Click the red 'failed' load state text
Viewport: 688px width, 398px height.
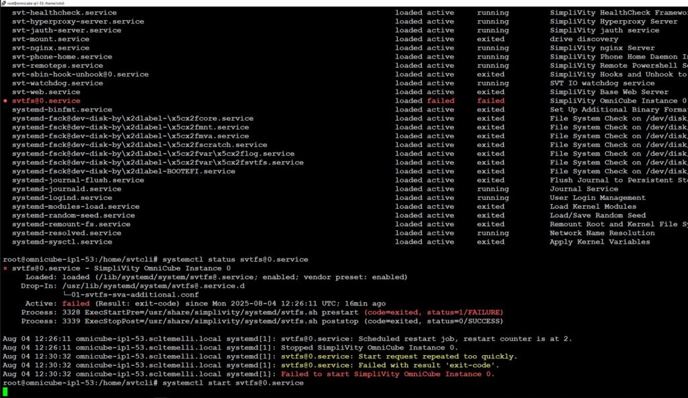(440, 101)
